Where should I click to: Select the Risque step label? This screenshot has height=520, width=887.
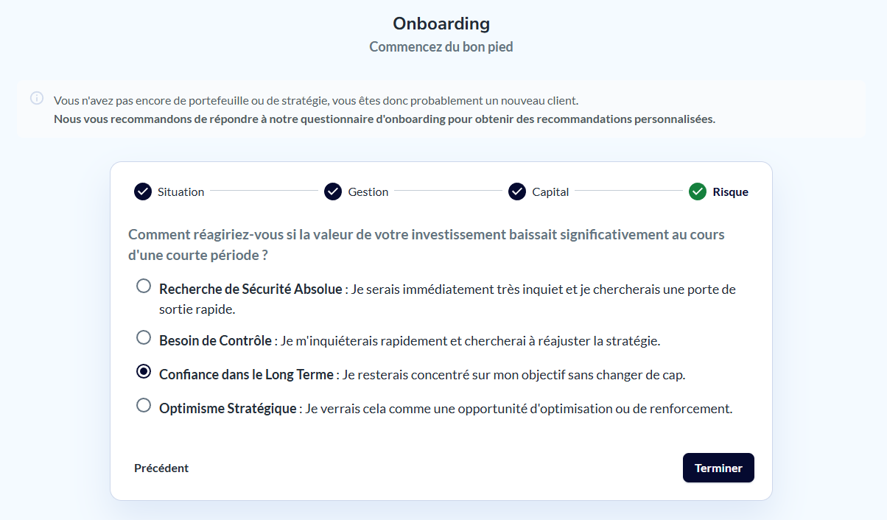point(730,192)
